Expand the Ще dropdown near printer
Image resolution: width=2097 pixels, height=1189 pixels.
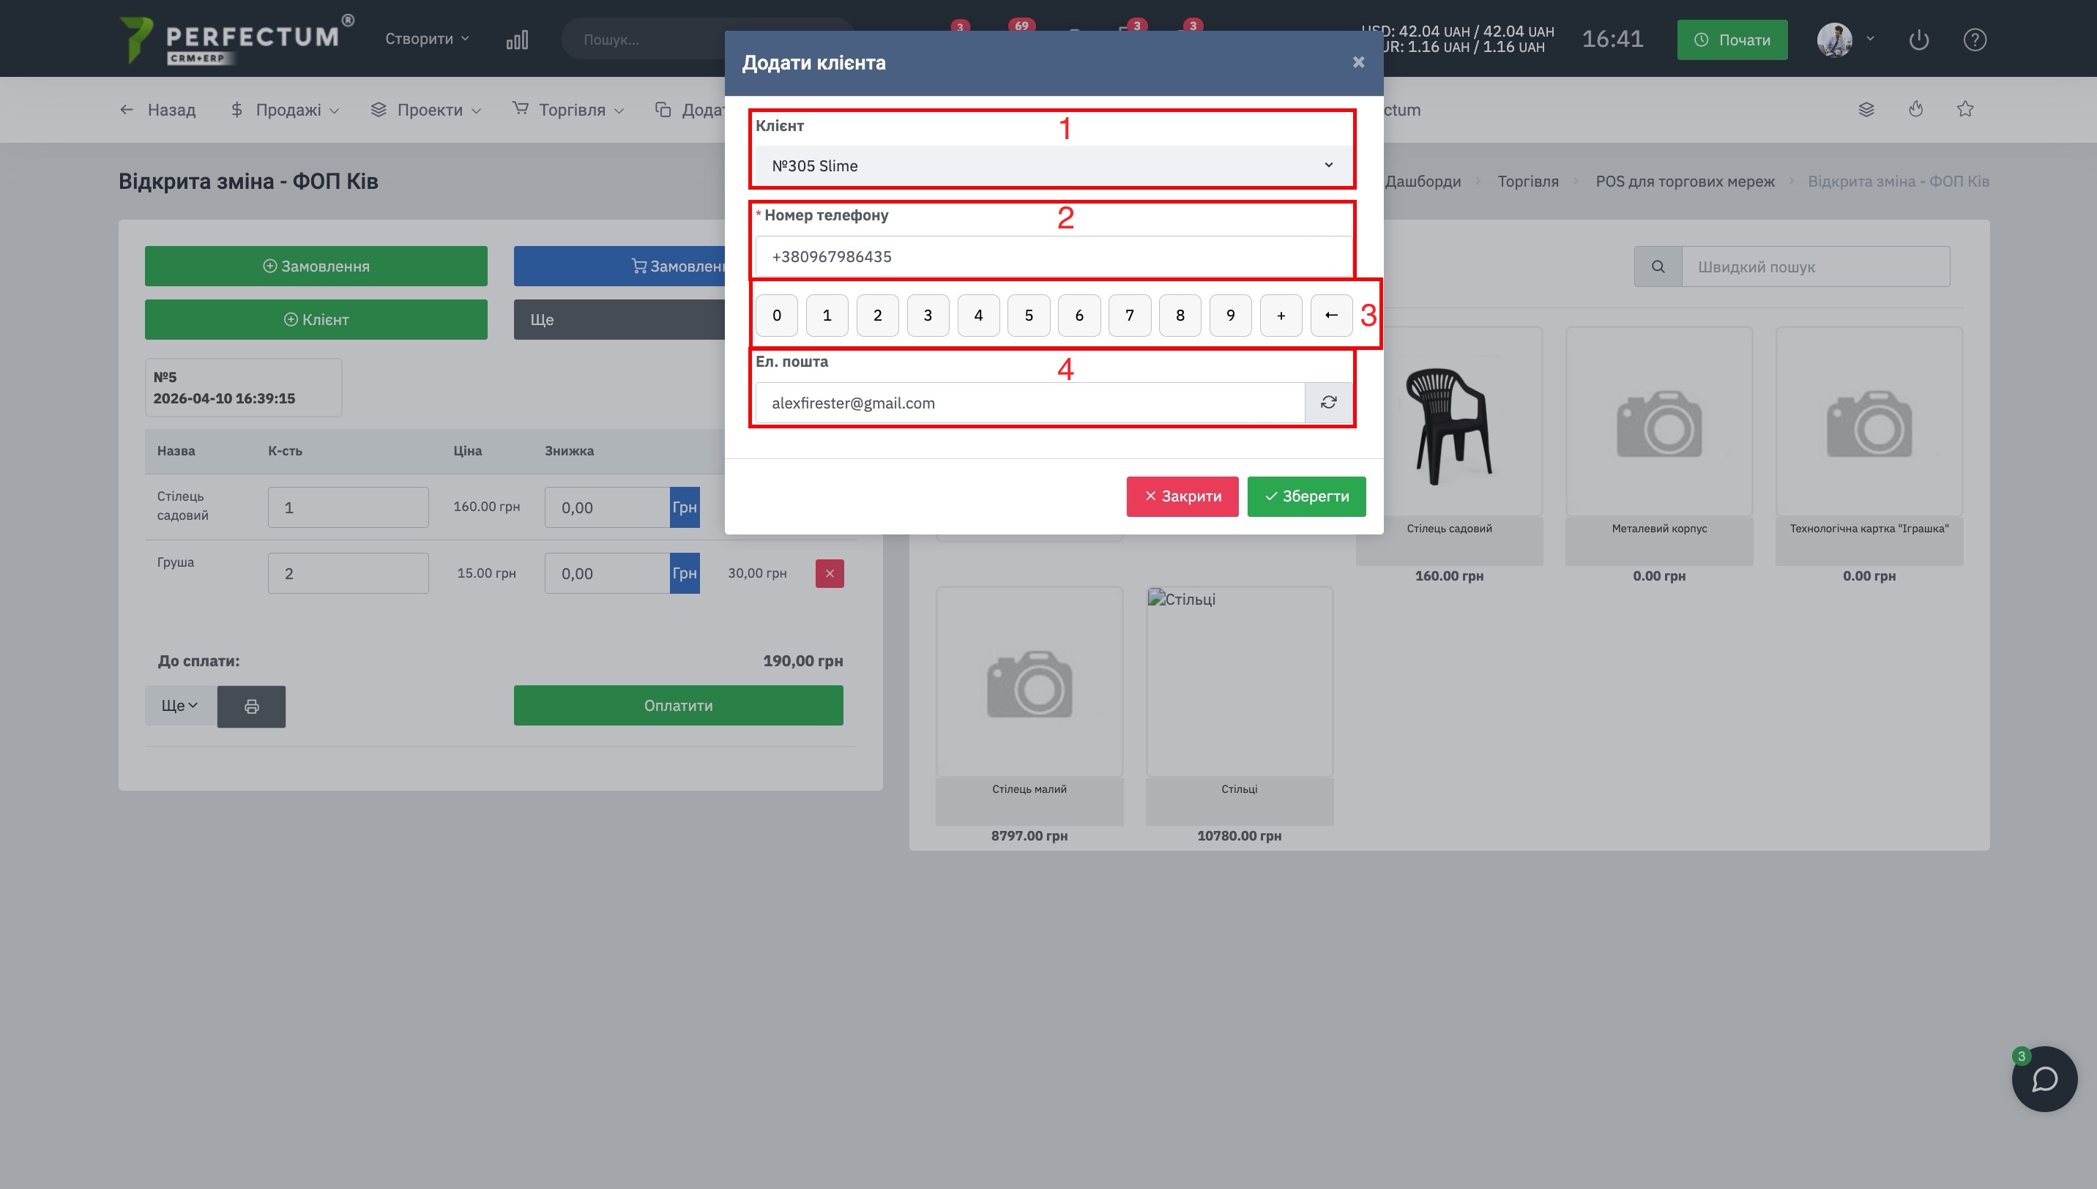179,706
